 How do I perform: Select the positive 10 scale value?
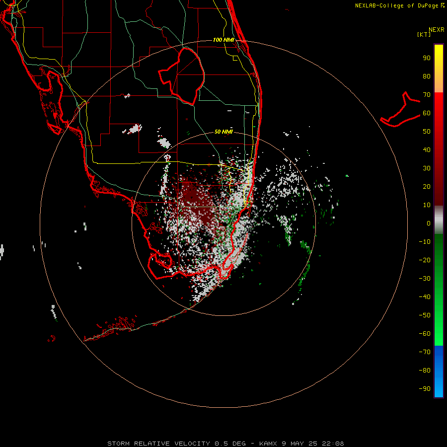(427, 205)
